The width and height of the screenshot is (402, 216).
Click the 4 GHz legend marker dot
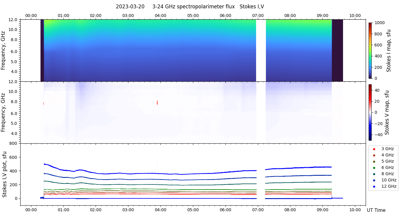click(374, 155)
